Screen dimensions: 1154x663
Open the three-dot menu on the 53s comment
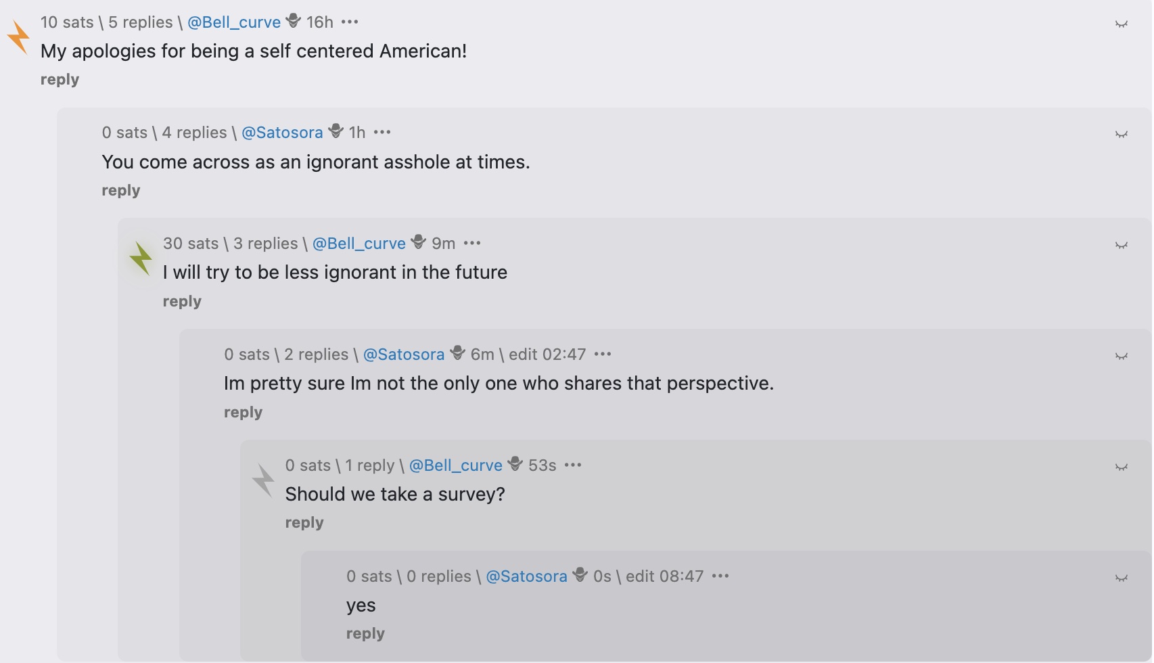click(573, 465)
